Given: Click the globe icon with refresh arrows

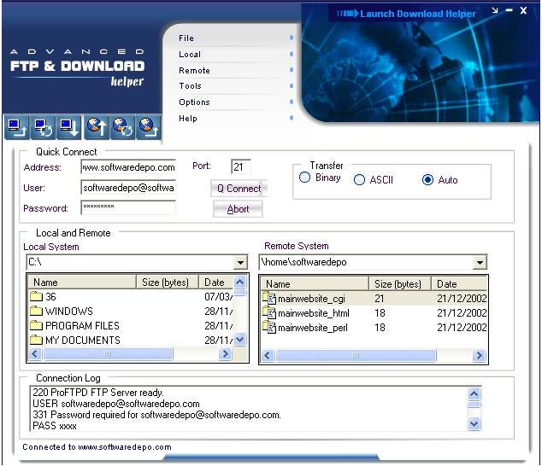Looking at the screenshot, I should coord(122,128).
